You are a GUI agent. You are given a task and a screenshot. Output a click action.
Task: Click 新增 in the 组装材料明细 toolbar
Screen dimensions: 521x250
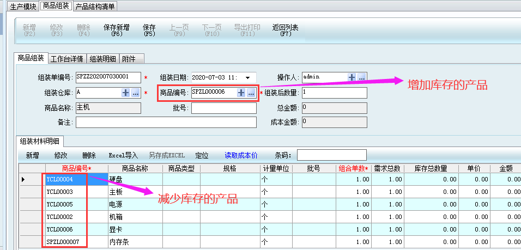click(x=33, y=155)
